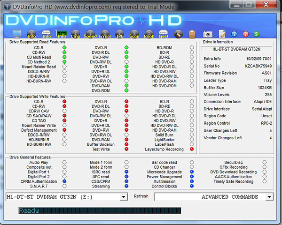Select the serial number KZCABK75949
The height and width of the screenshot is (225, 282).
point(258,66)
